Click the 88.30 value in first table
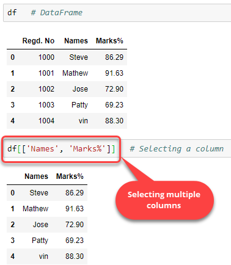 (114, 121)
